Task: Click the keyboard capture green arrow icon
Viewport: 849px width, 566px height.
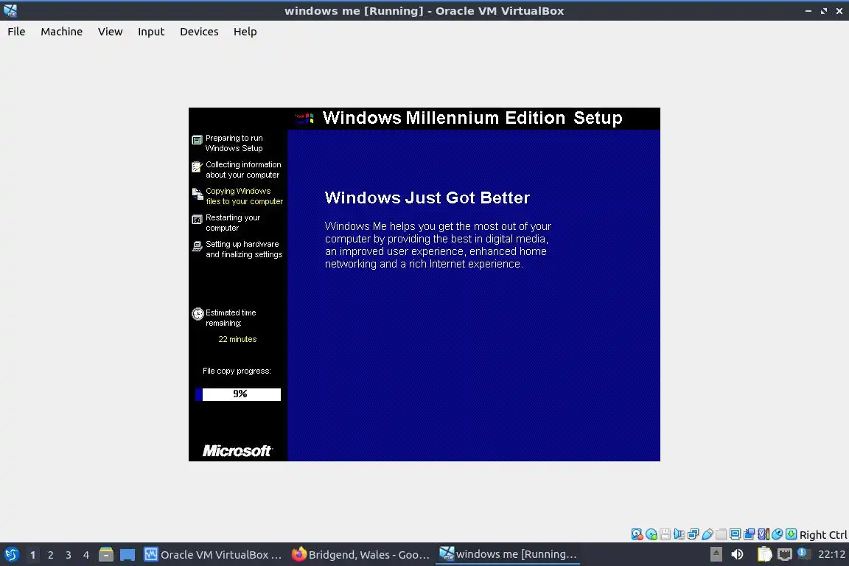Action: pyautogui.click(x=791, y=534)
